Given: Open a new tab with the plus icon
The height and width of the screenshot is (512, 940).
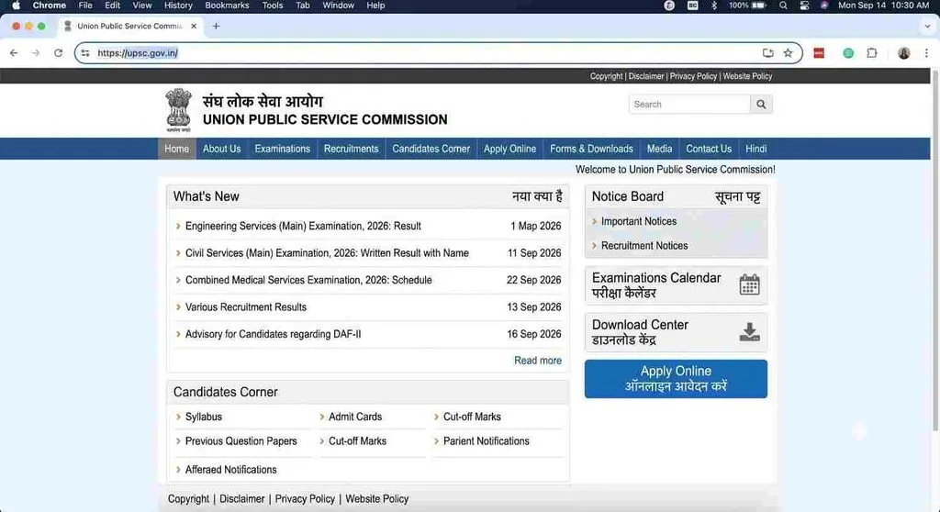Looking at the screenshot, I should [x=216, y=27].
